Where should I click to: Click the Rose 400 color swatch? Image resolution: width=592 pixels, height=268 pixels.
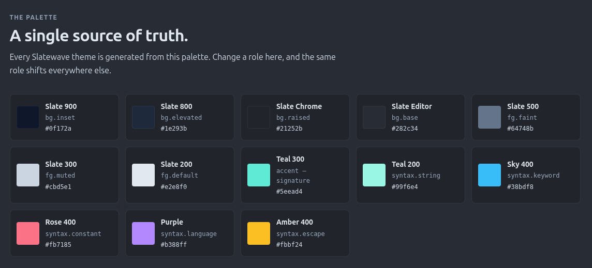tap(28, 233)
